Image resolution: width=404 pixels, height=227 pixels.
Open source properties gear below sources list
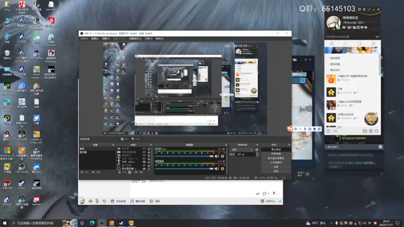click(x=130, y=172)
